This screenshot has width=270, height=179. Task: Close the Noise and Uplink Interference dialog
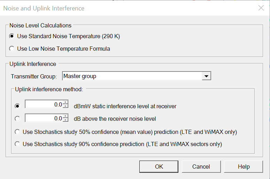tap(261, 8)
